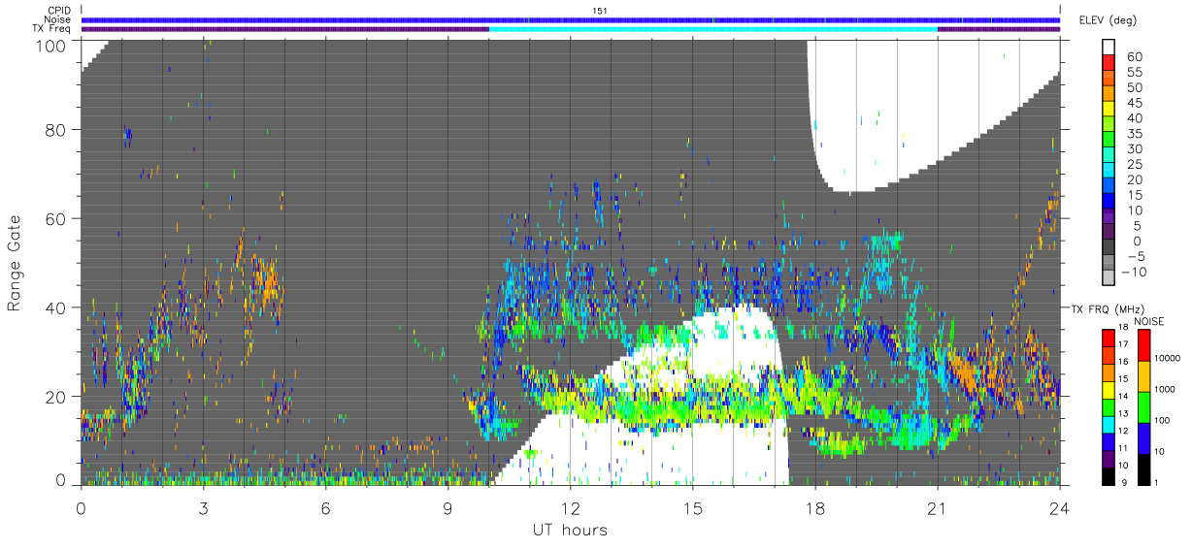Viewport: 1192px width, 550px height.
Task: Click the Noise row label at top left
Action: 58,19
